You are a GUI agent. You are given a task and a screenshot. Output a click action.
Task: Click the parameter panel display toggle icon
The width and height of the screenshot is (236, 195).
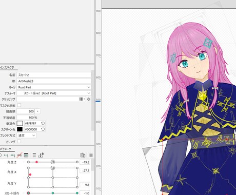[26, 155]
